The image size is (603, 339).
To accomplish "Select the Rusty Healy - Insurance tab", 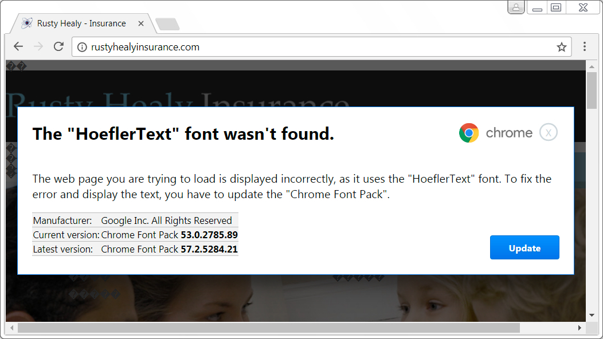I will [83, 23].
